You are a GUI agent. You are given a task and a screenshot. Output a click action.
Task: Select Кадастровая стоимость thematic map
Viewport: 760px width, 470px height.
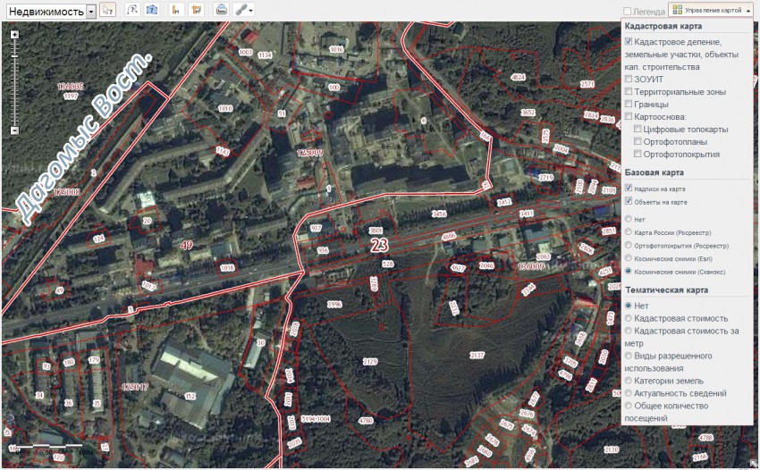point(629,318)
